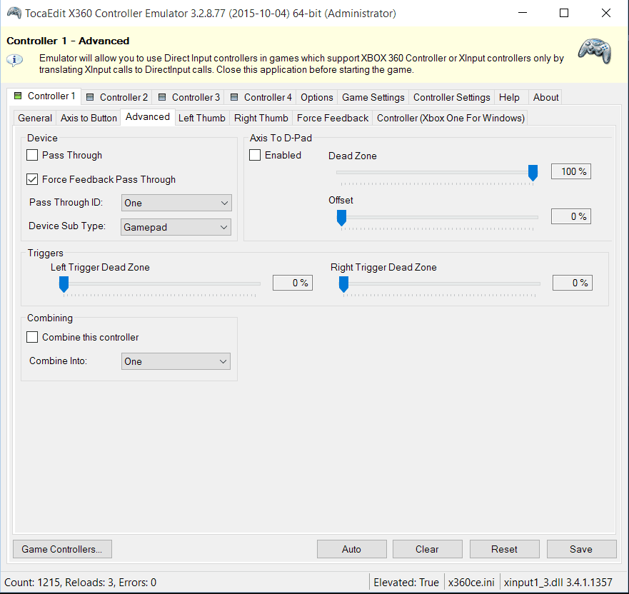This screenshot has height=594, width=629.
Task: Click the status icon on Controller 4 tab
Action: click(x=234, y=97)
